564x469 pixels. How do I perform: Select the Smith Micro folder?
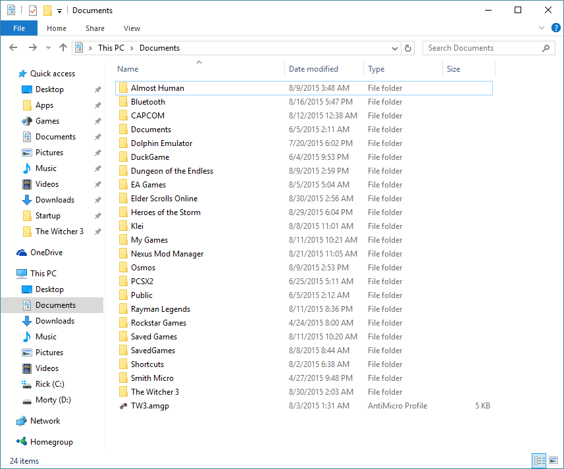click(304, 378)
